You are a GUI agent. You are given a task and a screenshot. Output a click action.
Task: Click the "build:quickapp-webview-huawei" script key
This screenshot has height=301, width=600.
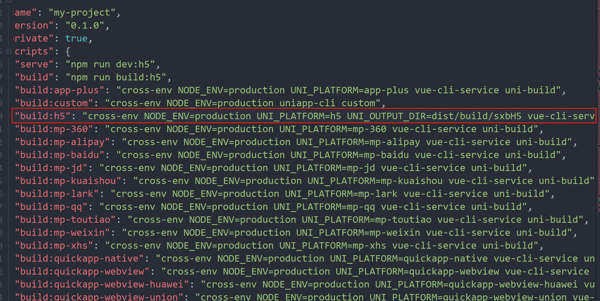tap(102, 285)
